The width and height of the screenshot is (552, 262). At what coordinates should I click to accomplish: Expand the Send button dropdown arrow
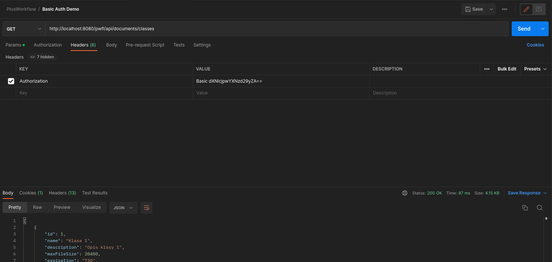click(543, 29)
